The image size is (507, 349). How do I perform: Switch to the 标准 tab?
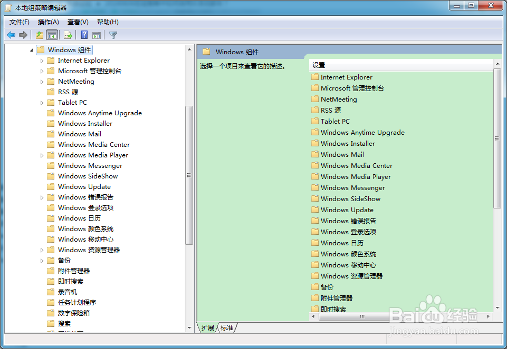(x=227, y=328)
